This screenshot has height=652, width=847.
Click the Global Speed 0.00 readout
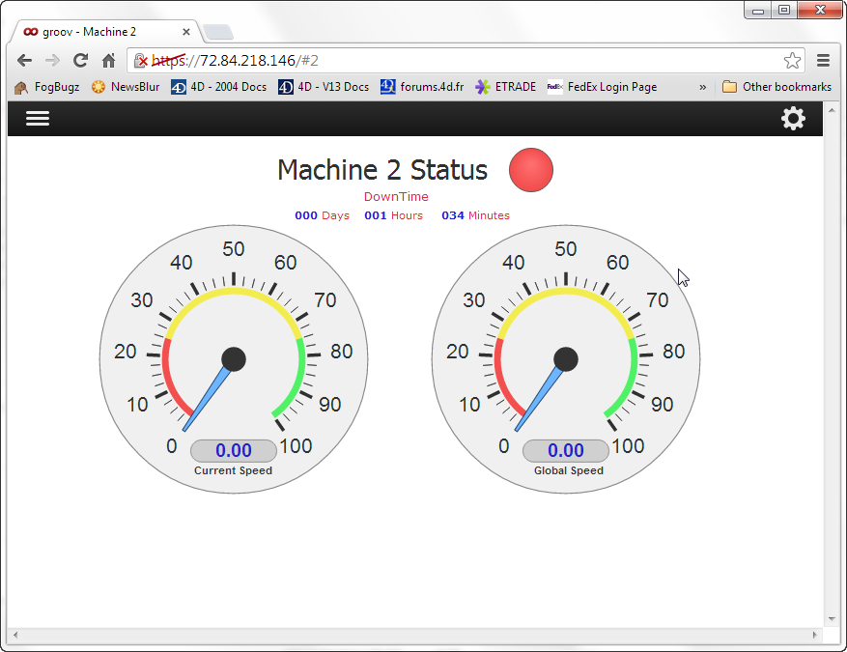tap(566, 450)
